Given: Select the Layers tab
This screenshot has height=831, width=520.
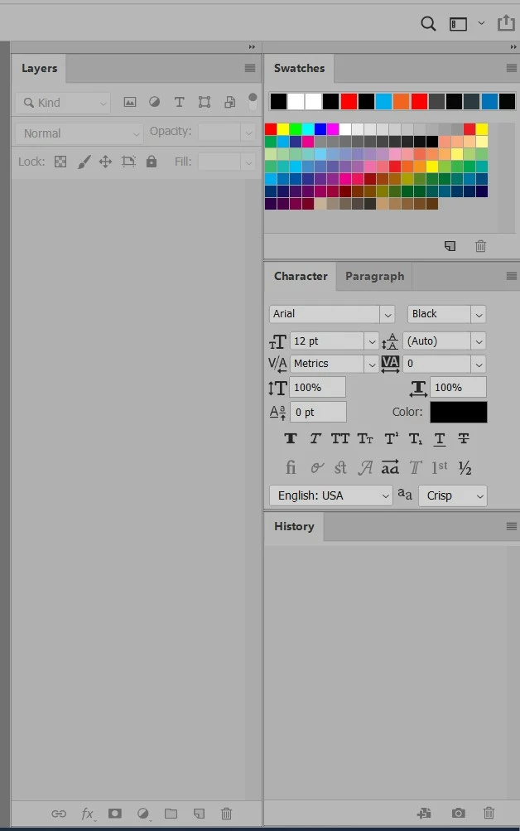Looking at the screenshot, I should coord(39,69).
